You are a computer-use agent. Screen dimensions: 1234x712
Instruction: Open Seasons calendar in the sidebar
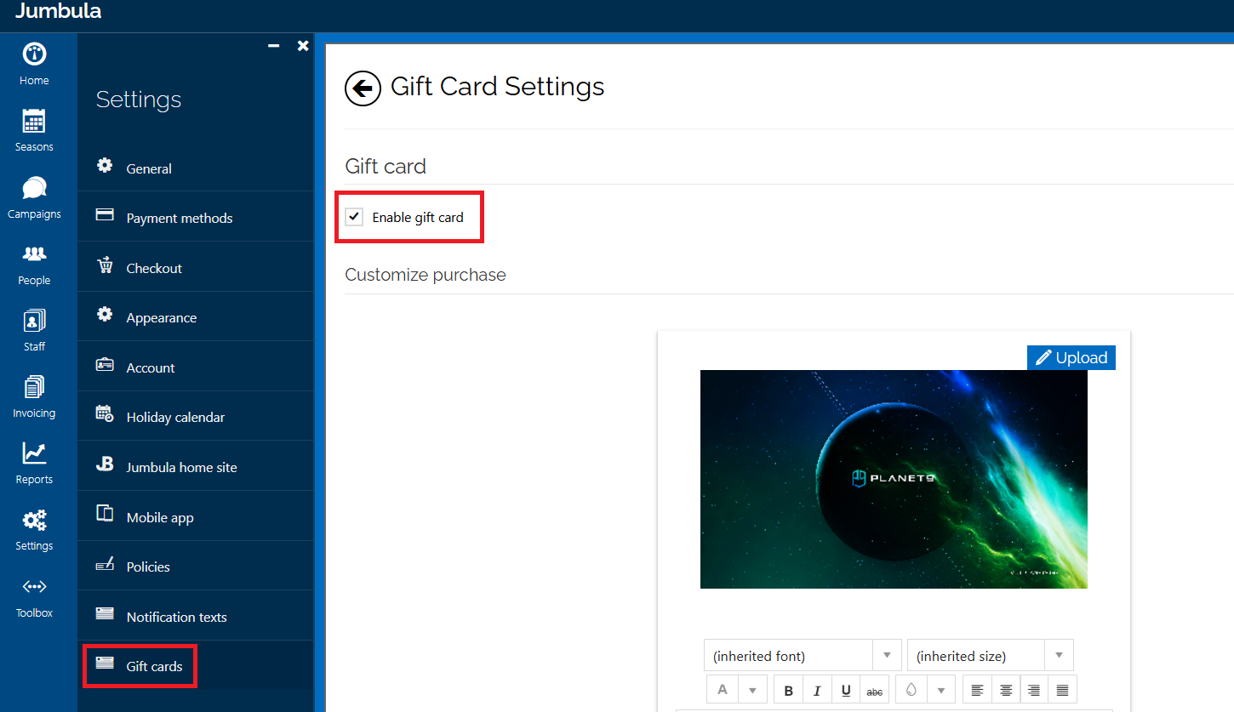34,130
